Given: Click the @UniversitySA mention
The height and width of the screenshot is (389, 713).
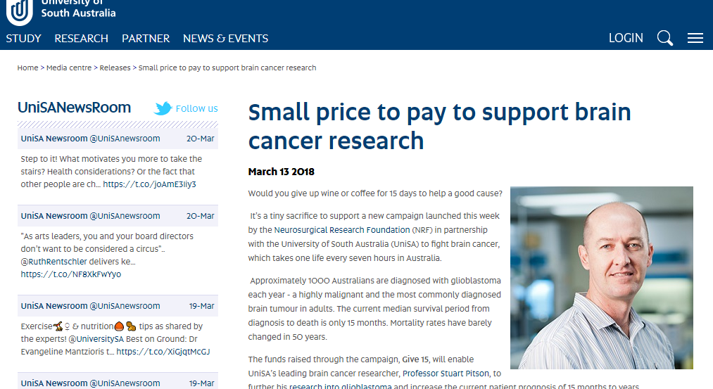Looking at the screenshot, I should click(96, 338).
